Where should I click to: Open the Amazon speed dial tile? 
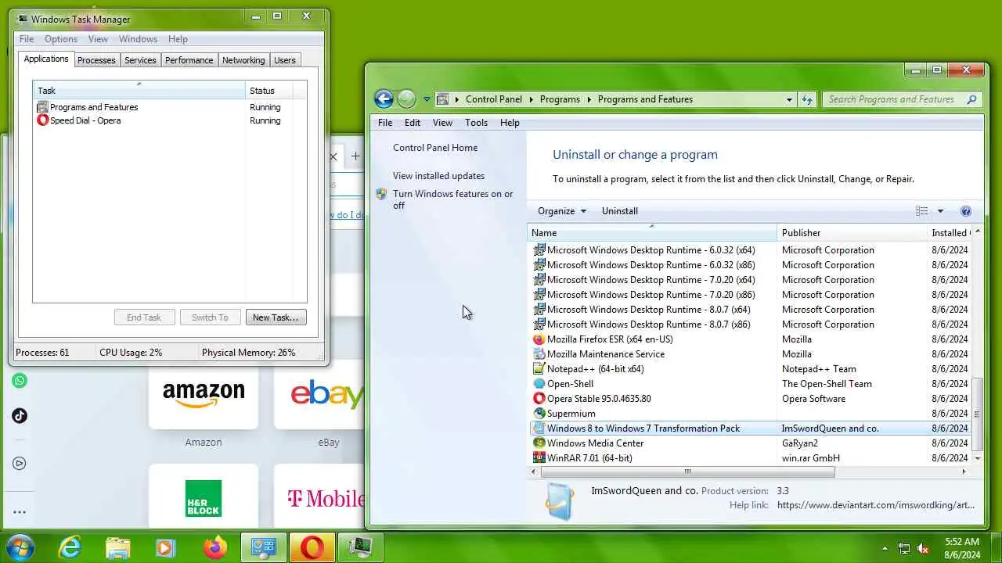pyautogui.click(x=204, y=397)
